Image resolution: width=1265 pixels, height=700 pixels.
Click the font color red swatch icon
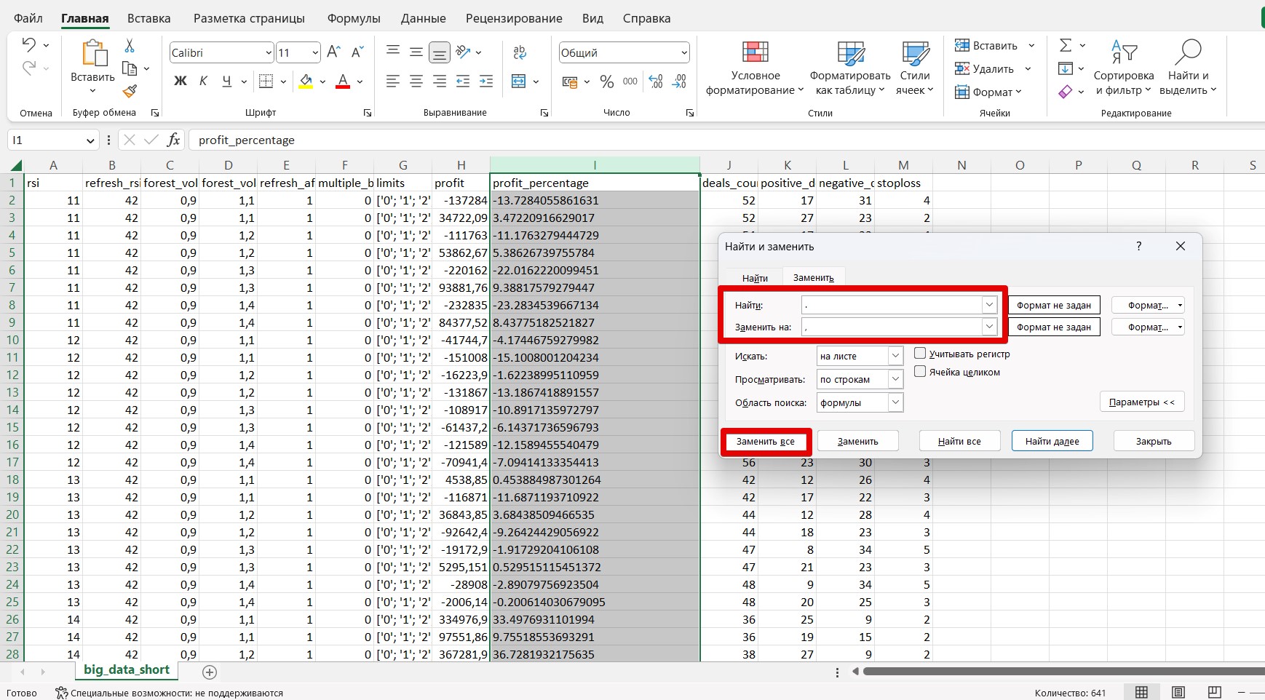pos(343,81)
